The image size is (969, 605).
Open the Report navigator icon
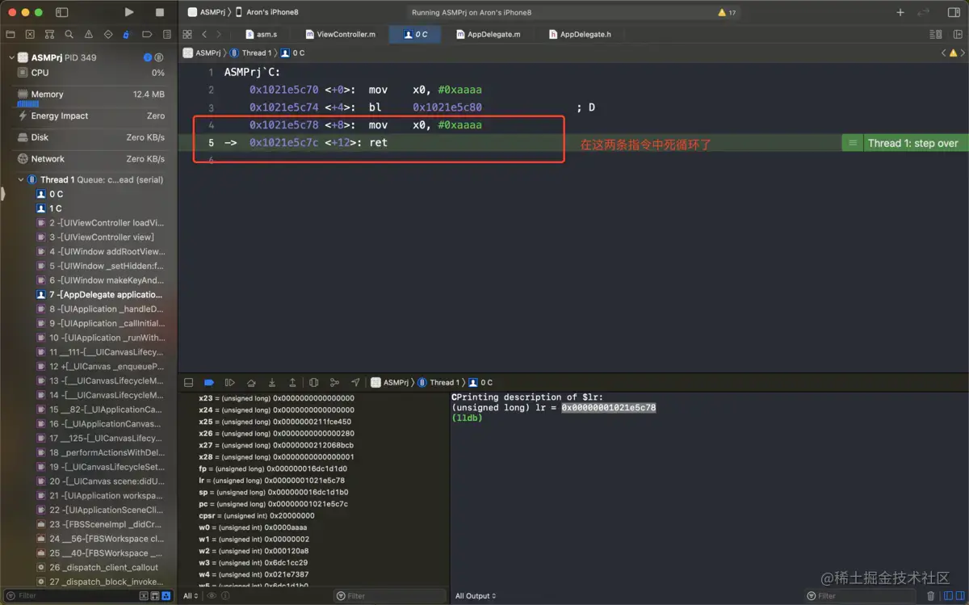[166, 35]
